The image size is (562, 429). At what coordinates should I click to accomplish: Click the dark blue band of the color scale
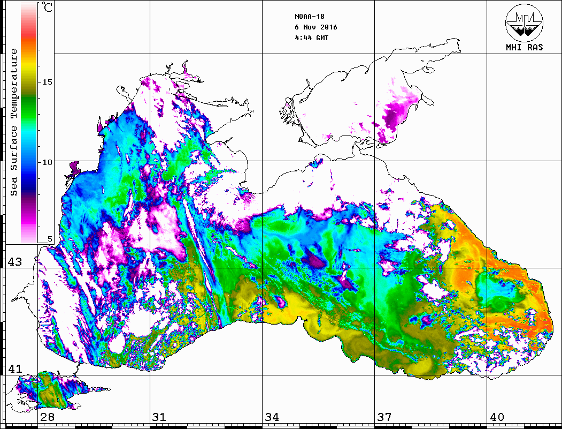tap(29, 183)
